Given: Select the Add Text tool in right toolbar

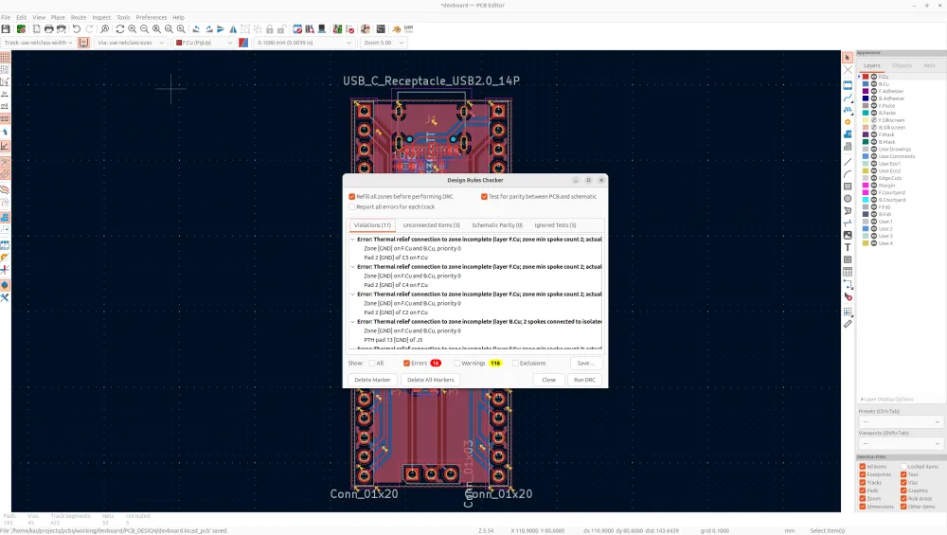Looking at the screenshot, I should click(848, 247).
